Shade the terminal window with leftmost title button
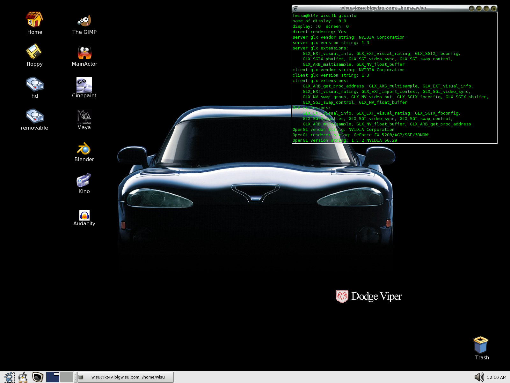 pyautogui.click(x=471, y=8)
